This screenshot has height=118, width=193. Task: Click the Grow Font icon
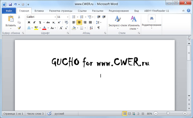pyautogui.click(x=61, y=28)
